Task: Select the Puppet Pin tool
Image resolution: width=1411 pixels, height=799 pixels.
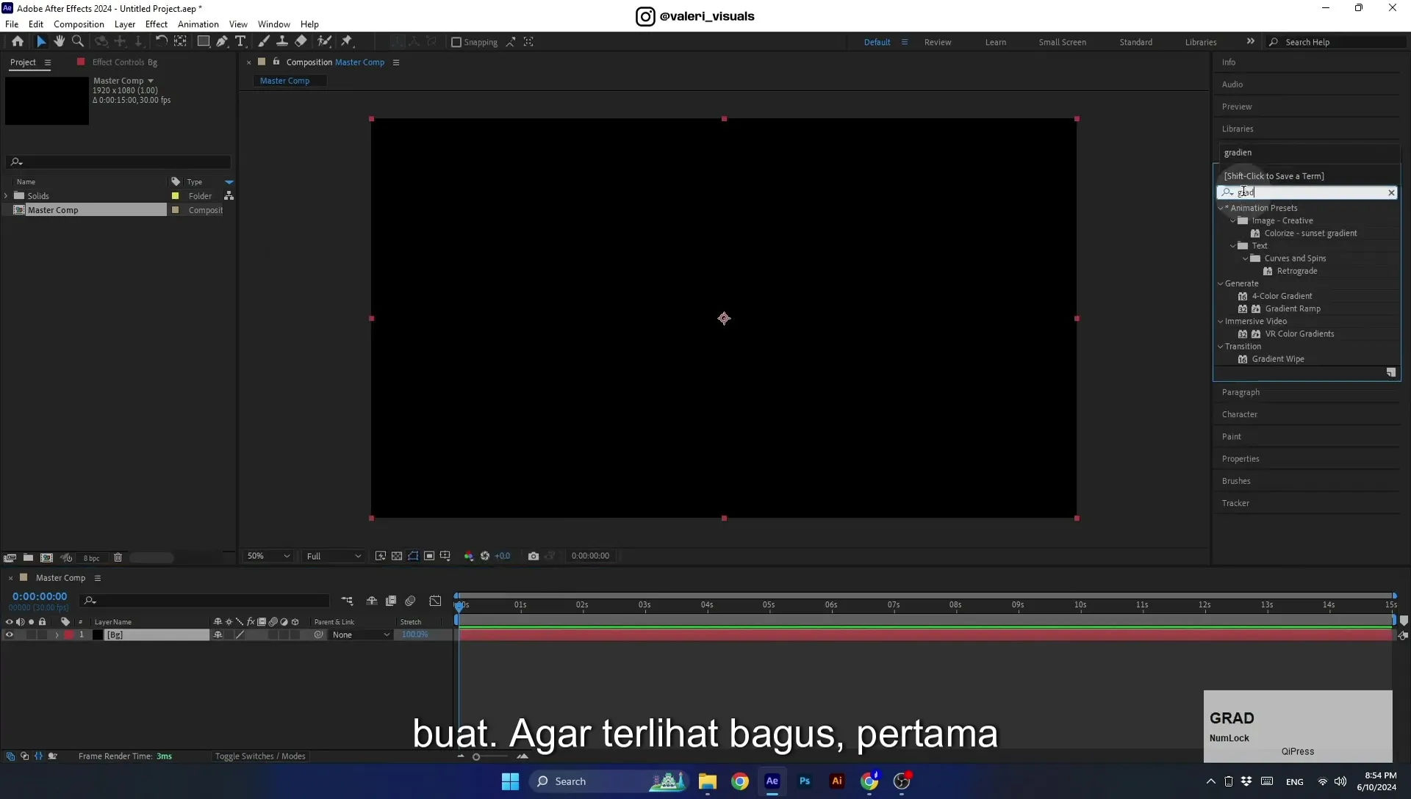Action: tap(347, 42)
